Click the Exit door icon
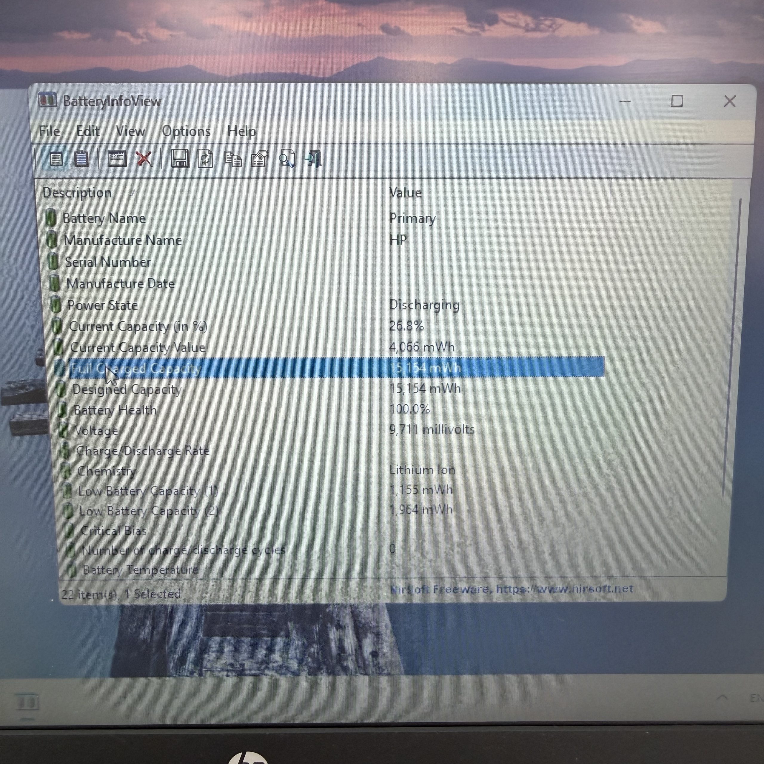This screenshot has width=764, height=764. click(314, 159)
